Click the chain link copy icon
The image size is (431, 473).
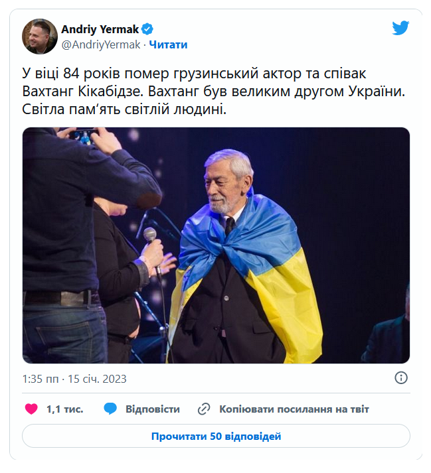(204, 409)
